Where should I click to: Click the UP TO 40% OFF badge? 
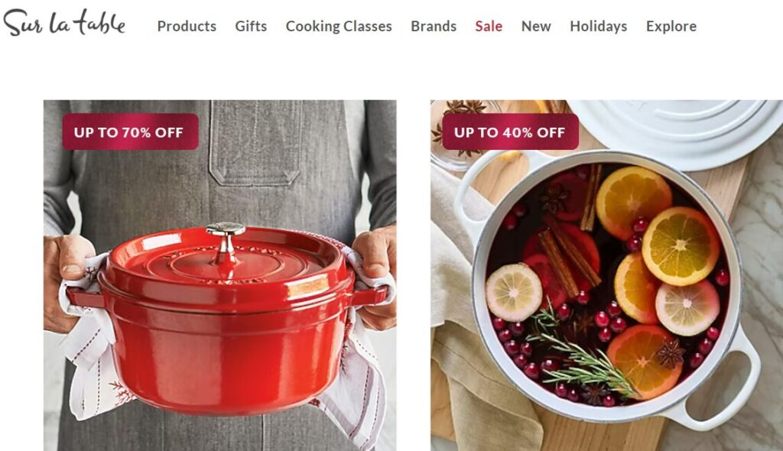click(510, 131)
